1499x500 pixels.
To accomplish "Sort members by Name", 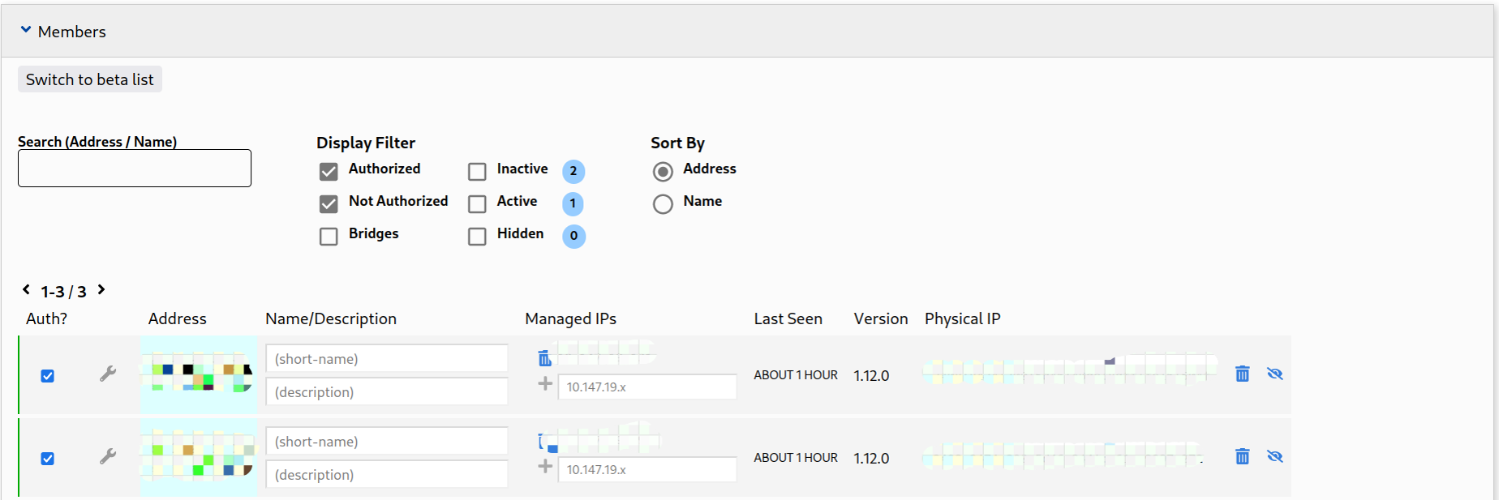I will (663, 203).
